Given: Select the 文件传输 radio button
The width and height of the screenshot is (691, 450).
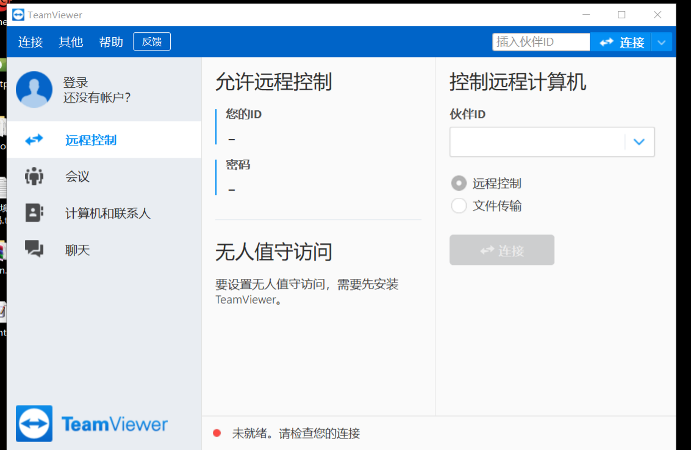Looking at the screenshot, I should 459,205.
